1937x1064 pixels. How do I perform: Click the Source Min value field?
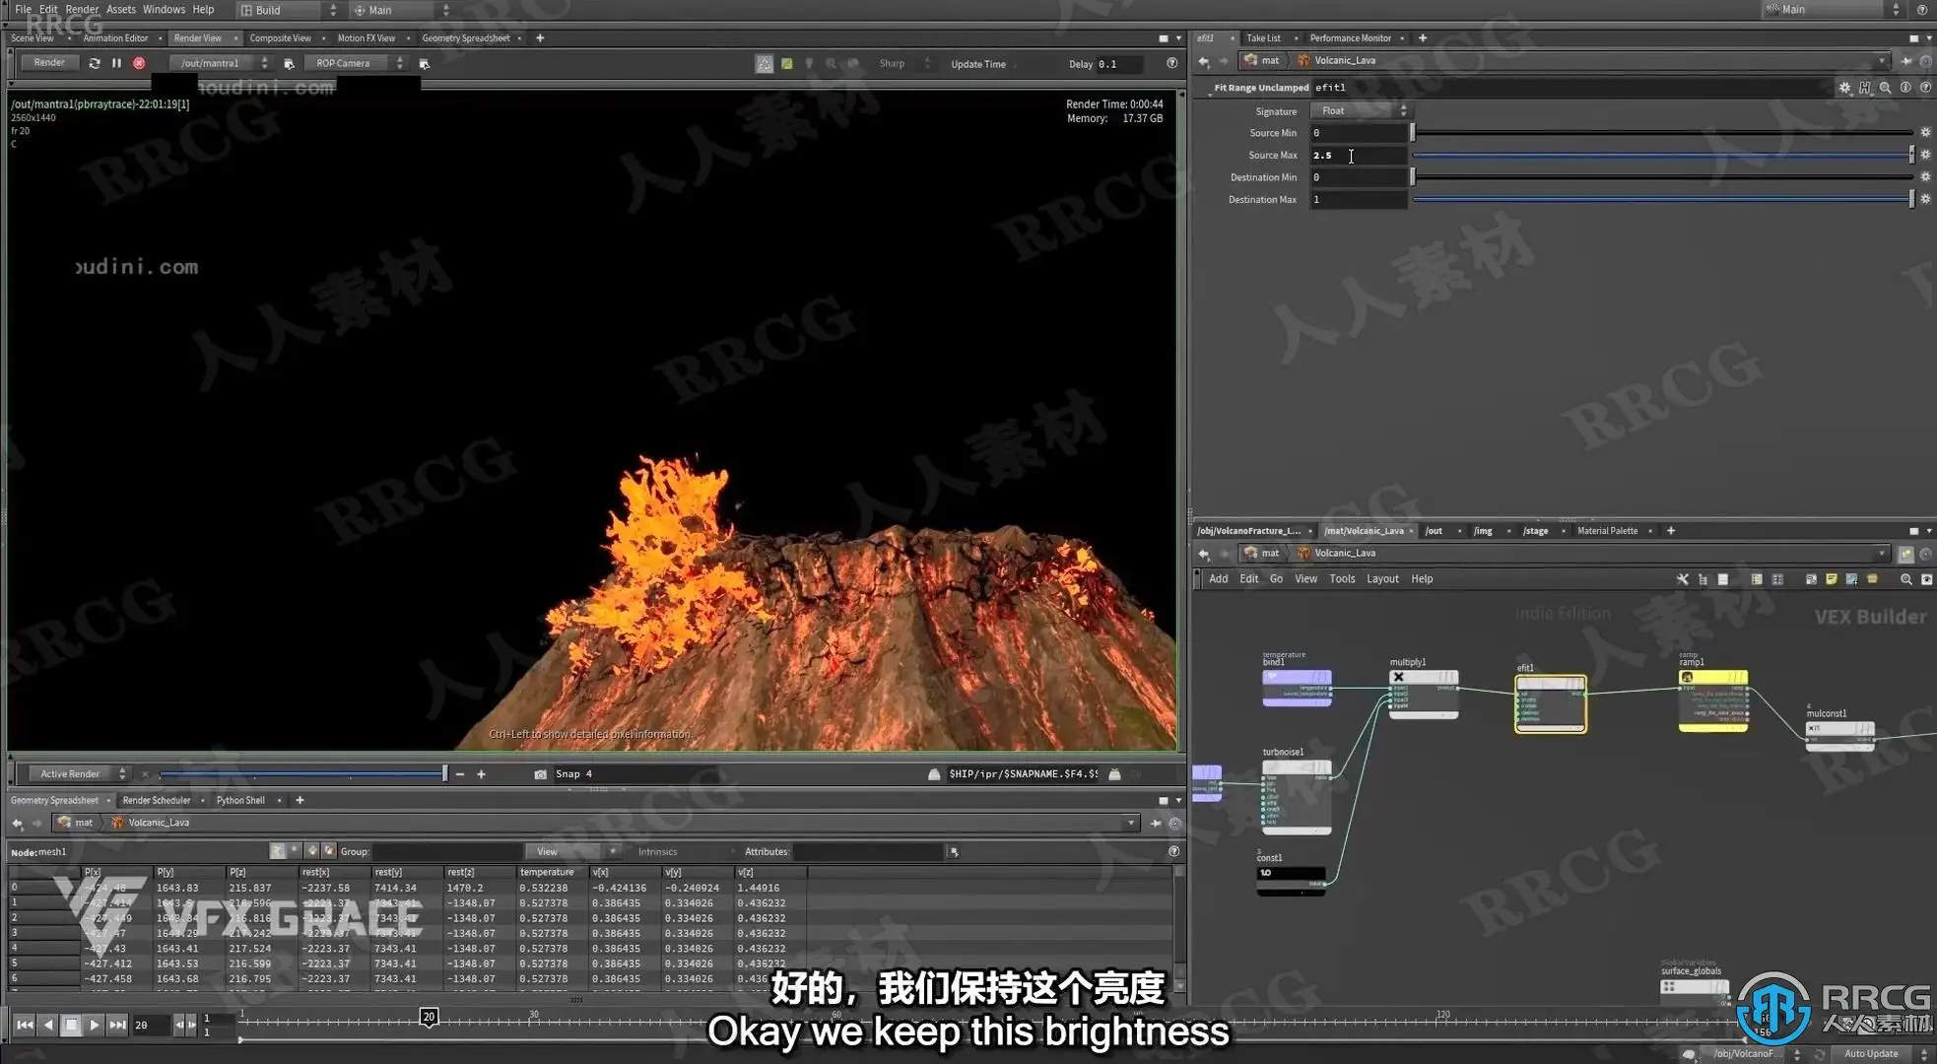tap(1358, 133)
